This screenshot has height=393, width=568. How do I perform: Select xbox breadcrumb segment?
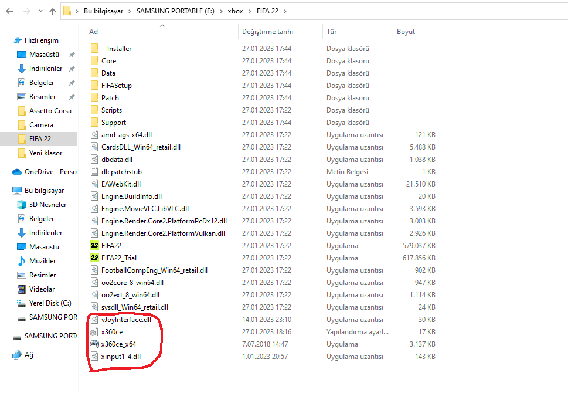point(235,11)
